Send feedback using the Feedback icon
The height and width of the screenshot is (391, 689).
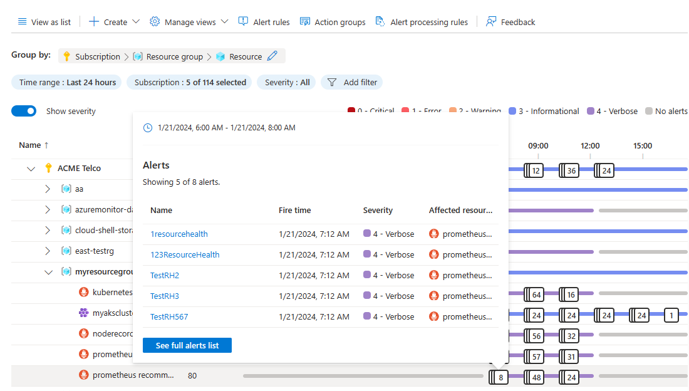point(490,21)
